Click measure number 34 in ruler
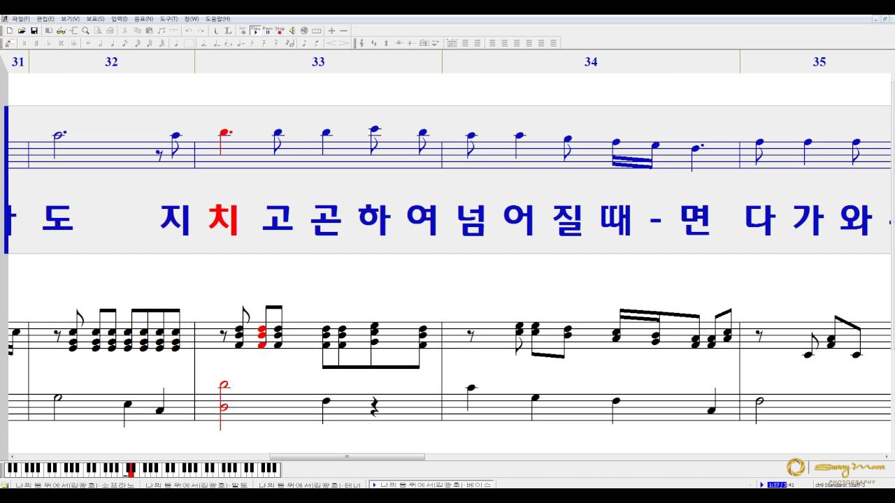Viewport: 895px width, 503px height. pos(591,61)
